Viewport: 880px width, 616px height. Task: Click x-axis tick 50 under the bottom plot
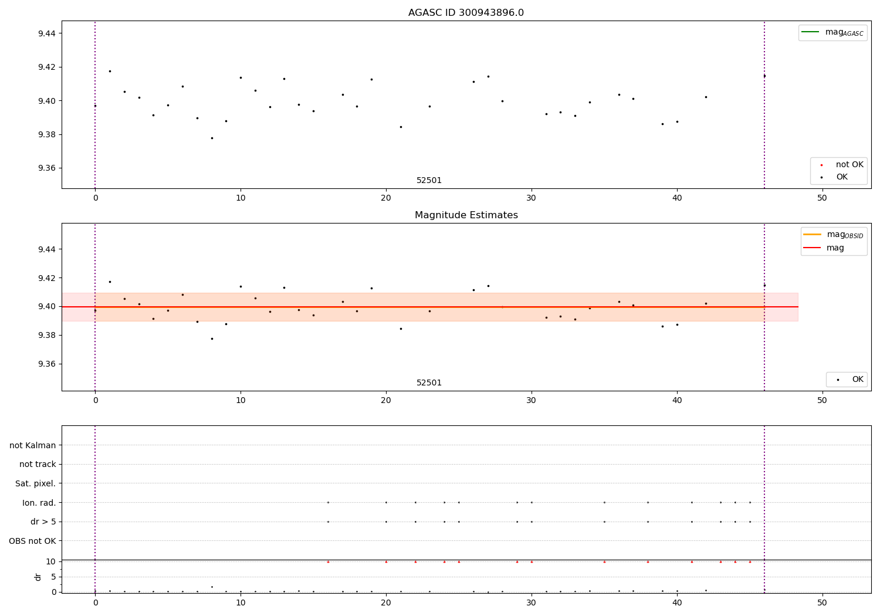click(822, 603)
